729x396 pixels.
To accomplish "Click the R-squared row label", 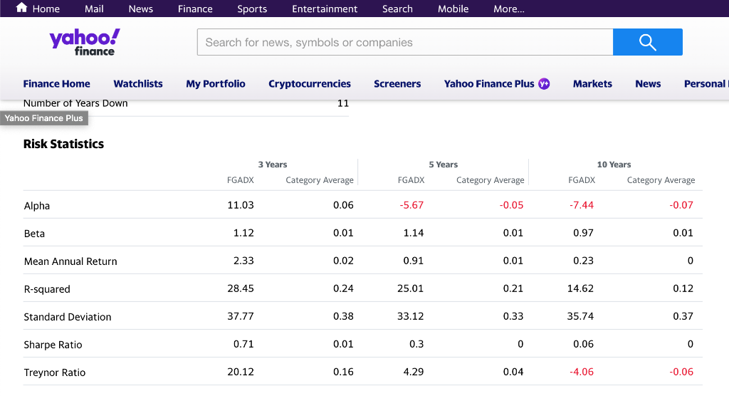I will click(x=47, y=289).
